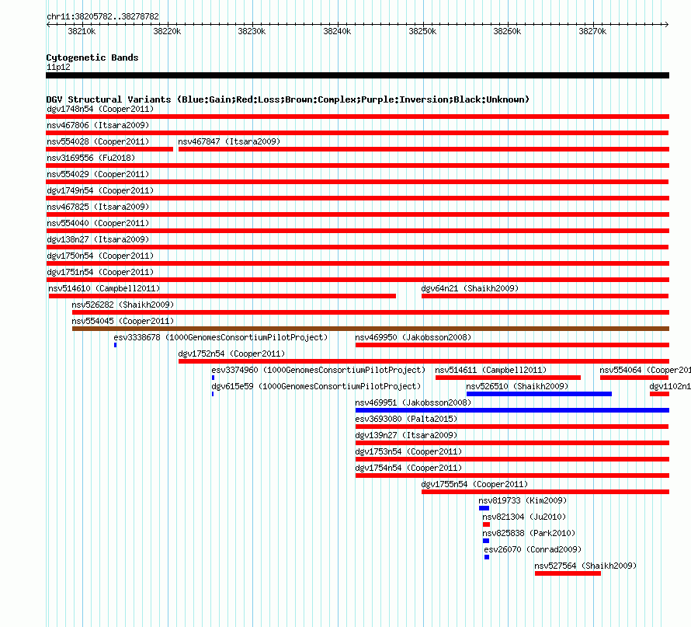Viewport: 691px width, 627px height.
Task: Click the brown bar under nsv554045
Action: click(x=370, y=329)
